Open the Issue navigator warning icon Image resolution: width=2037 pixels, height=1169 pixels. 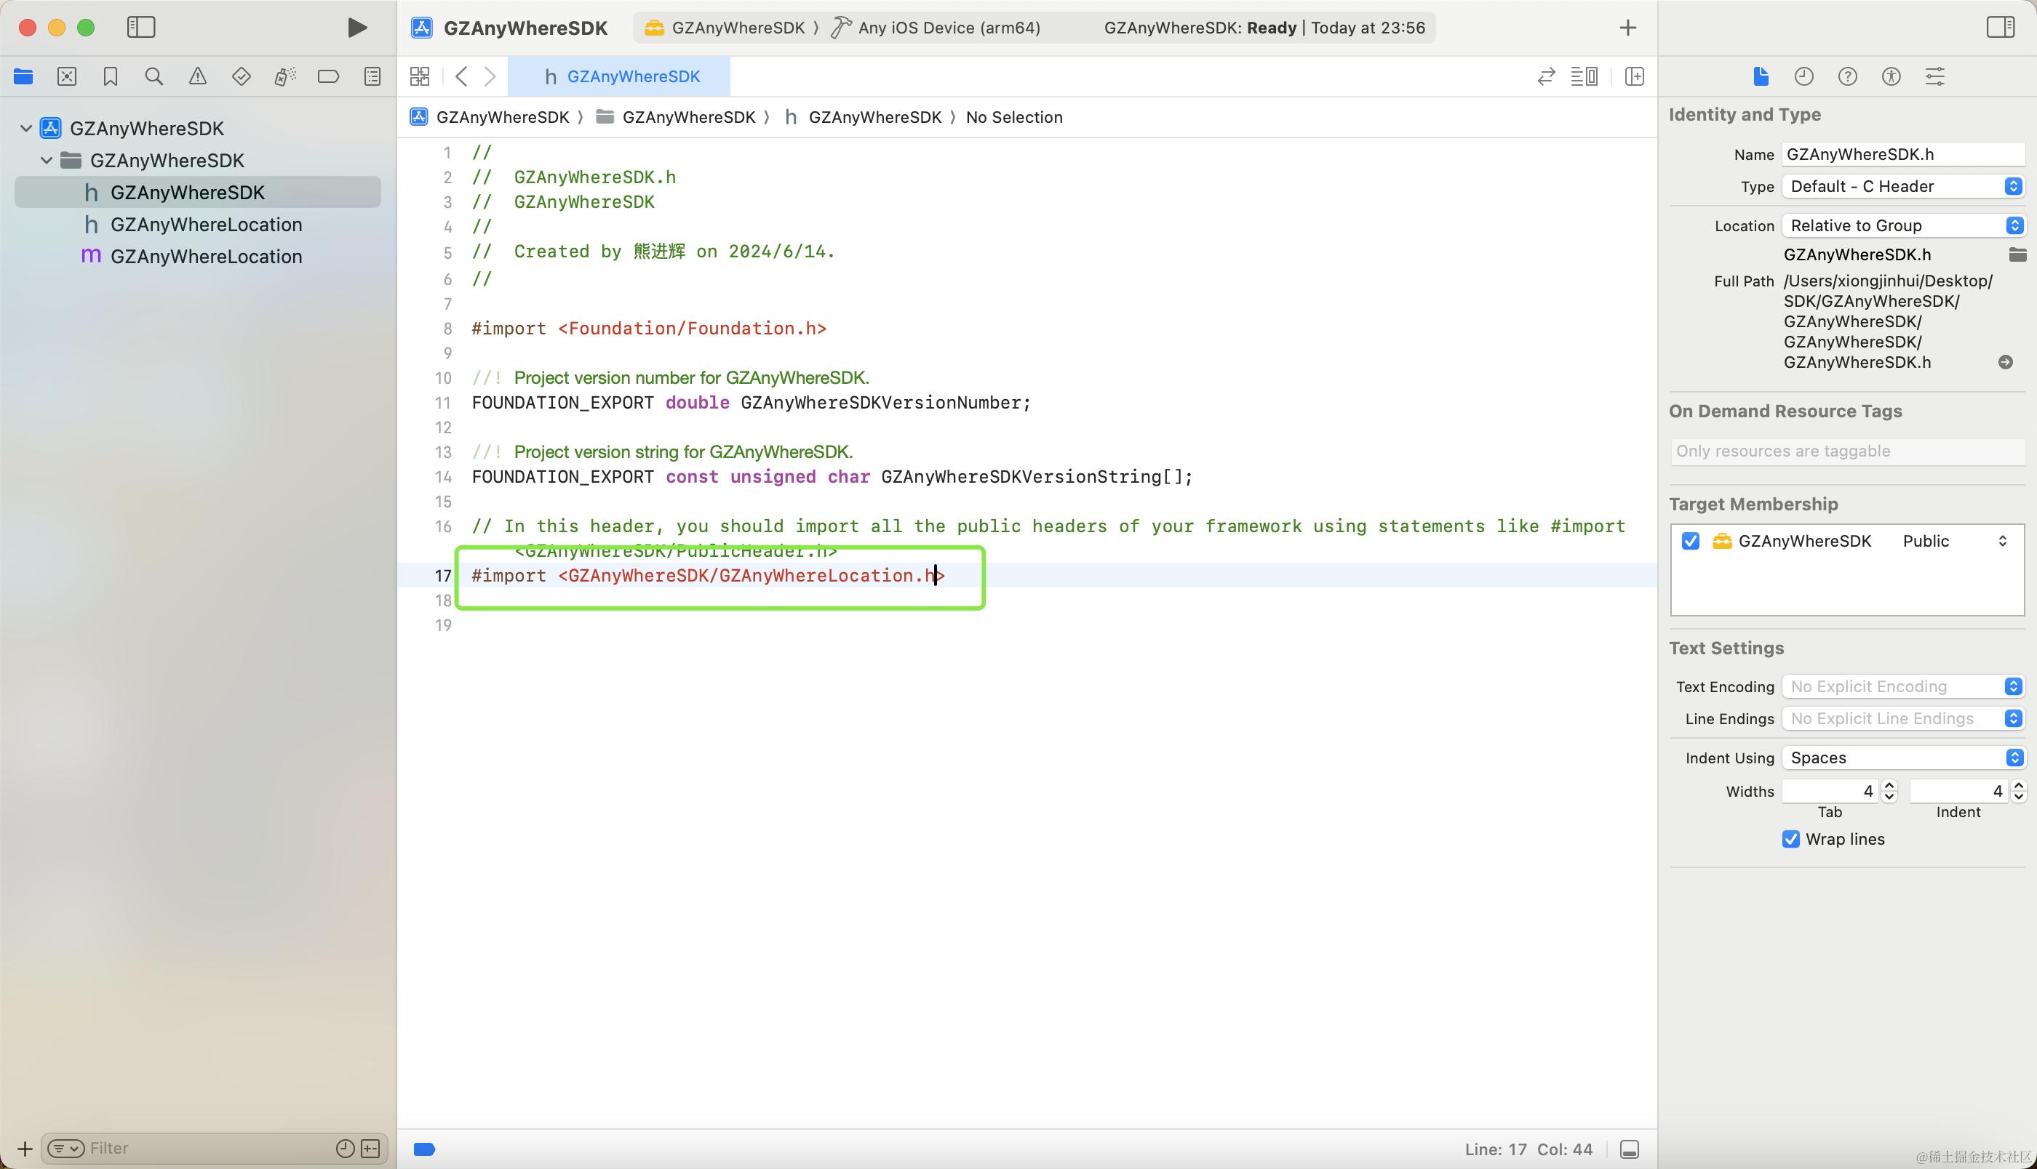[x=197, y=77]
